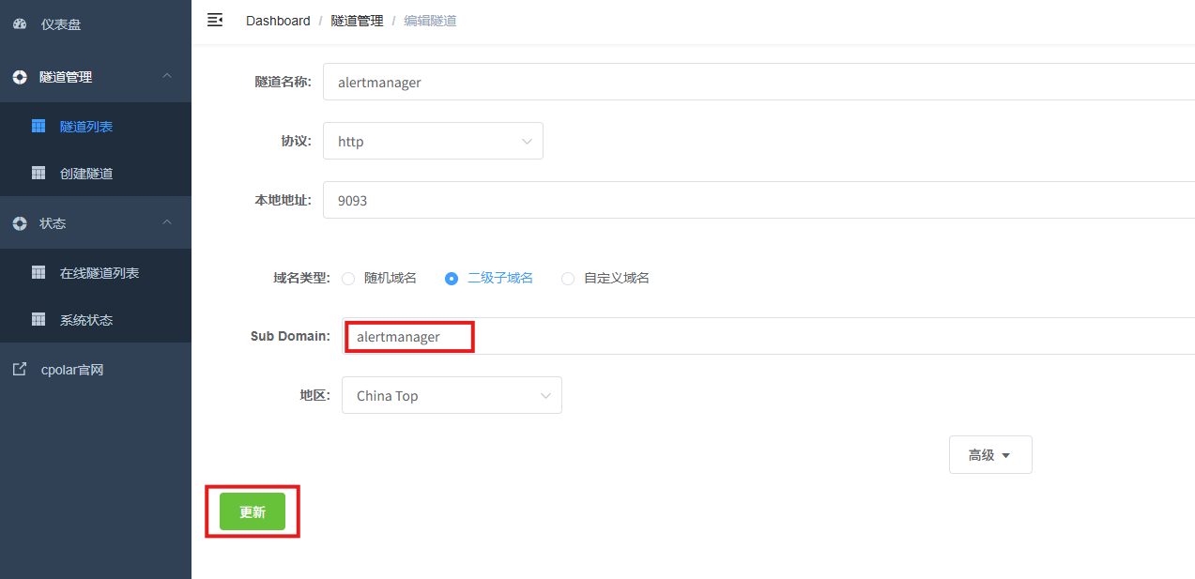Toggle the sidebar with the hamburger icon

(x=215, y=19)
